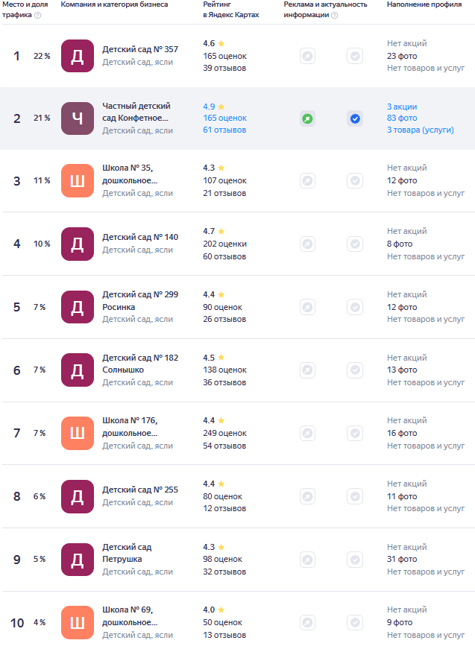
Task: Click the gray verified icon for Детский сад Петрушка
Action: pos(355,560)
